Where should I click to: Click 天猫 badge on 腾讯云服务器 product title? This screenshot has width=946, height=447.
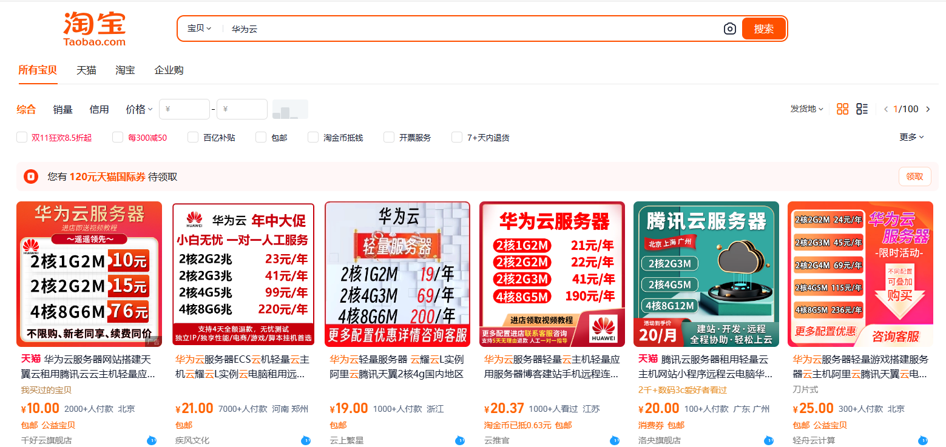tap(647, 358)
